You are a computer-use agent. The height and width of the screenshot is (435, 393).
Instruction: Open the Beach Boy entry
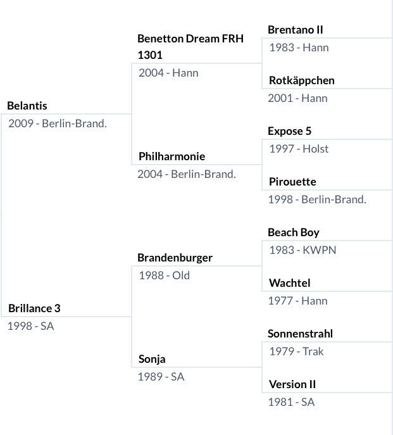[294, 232]
